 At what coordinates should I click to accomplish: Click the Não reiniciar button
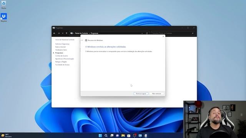(156, 94)
